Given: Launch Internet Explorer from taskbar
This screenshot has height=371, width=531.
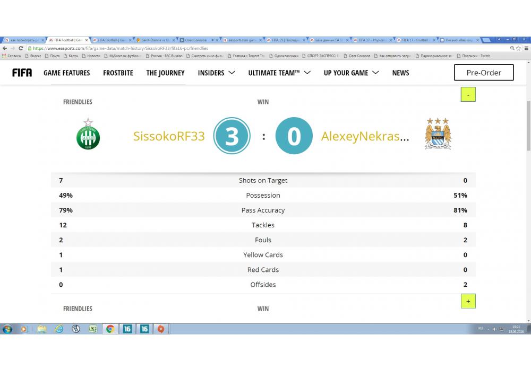Looking at the screenshot, I should [x=59, y=329].
